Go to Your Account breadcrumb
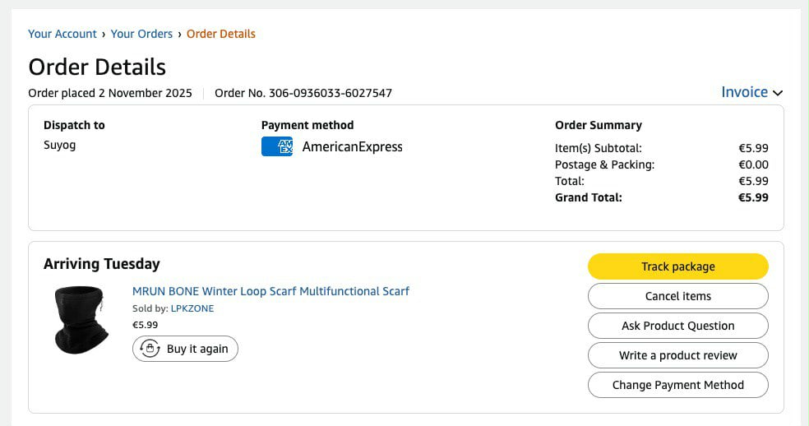Screen dimensions: 809x426 [62, 34]
